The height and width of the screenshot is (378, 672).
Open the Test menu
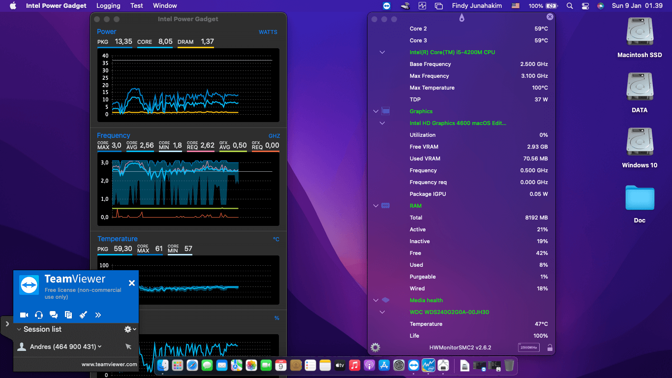click(137, 6)
